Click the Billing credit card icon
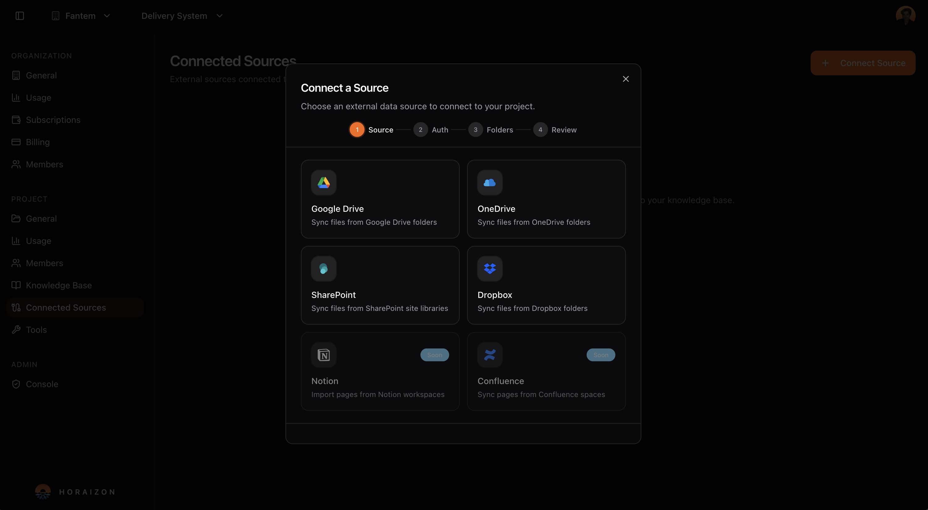The image size is (928, 510). (x=16, y=142)
